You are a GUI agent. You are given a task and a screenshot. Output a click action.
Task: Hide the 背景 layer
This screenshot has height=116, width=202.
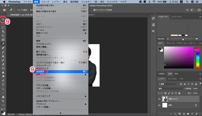coord(159,105)
